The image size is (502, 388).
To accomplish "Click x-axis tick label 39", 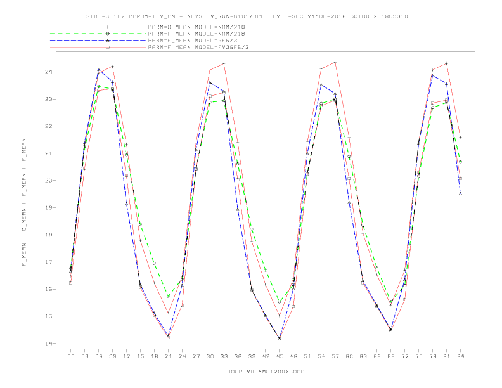I will pos(252,356).
